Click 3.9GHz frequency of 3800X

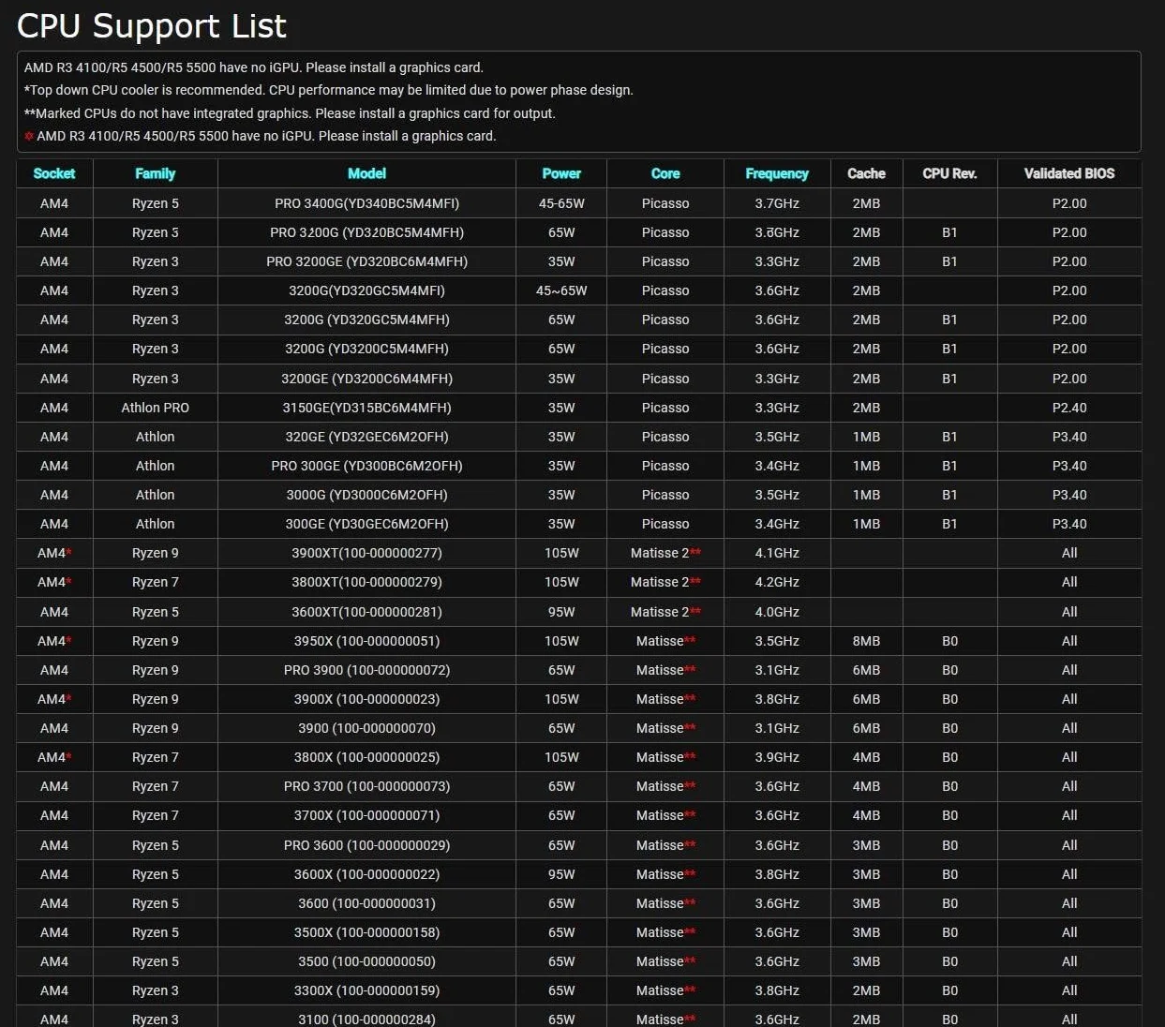click(x=777, y=757)
